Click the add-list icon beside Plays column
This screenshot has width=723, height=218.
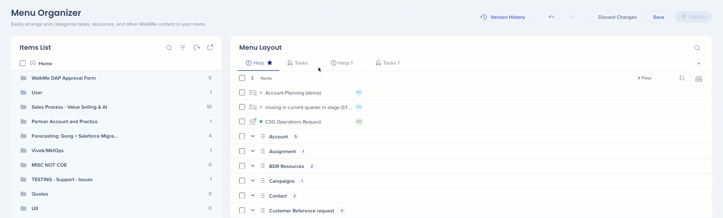(x=682, y=78)
